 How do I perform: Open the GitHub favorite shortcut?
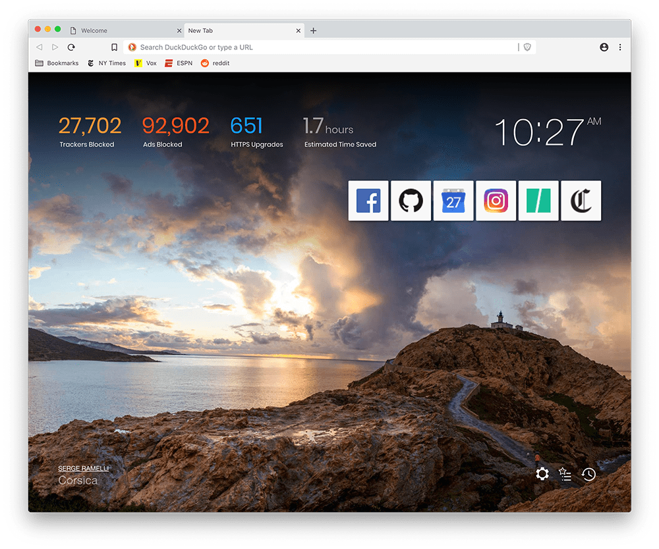pos(411,201)
